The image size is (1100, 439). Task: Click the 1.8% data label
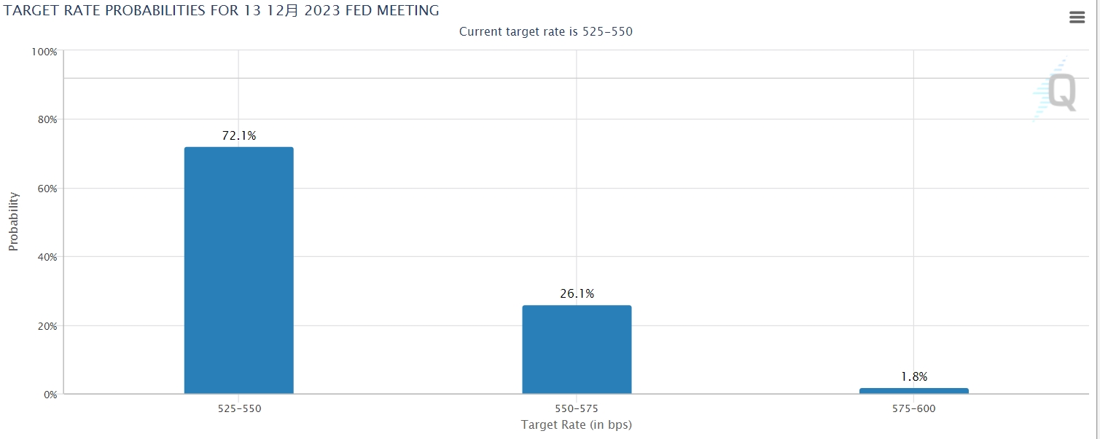click(x=913, y=376)
